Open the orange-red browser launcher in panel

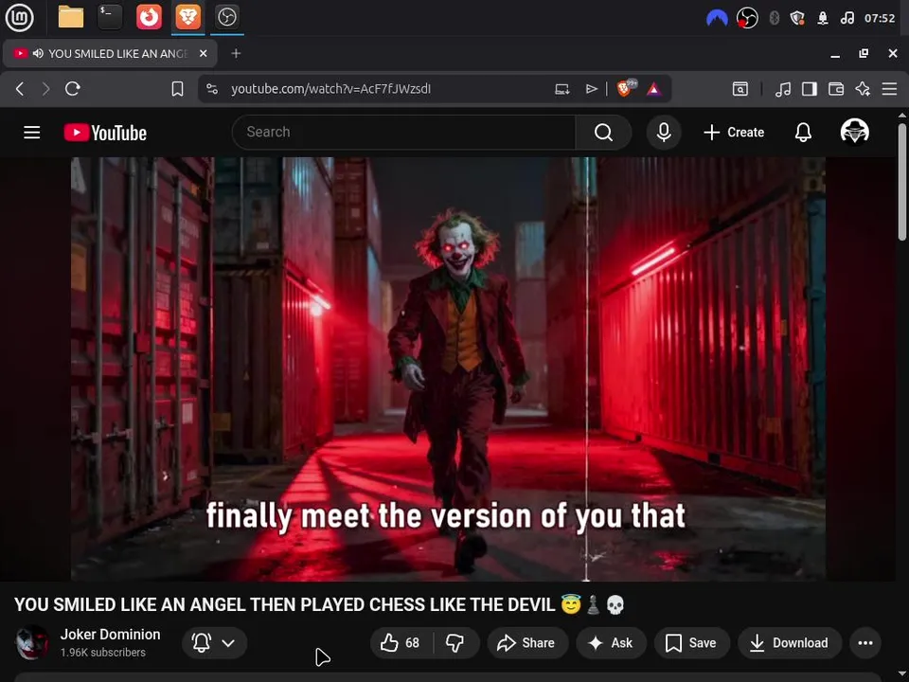coord(149,17)
